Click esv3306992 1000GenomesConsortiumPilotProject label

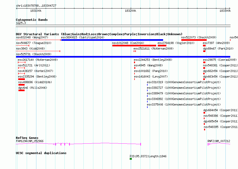(184, 99)
